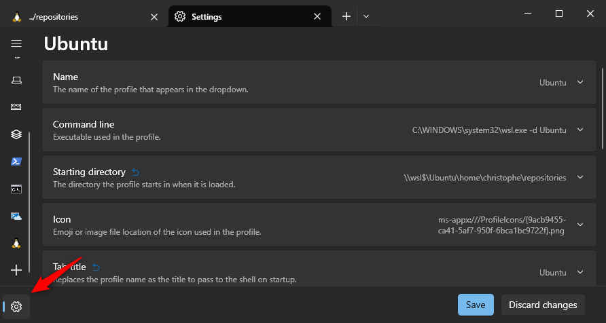Click the Save button

[476, 305]
